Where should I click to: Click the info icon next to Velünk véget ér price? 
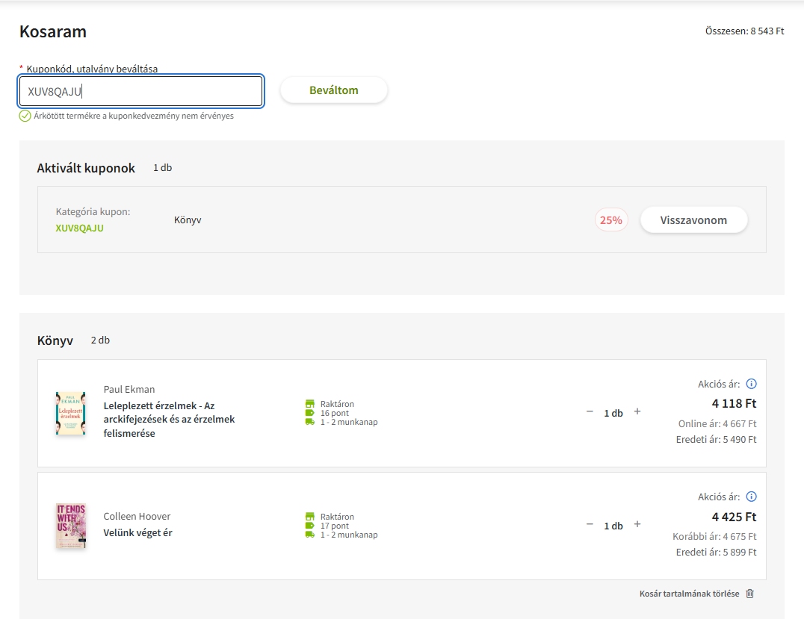click(x=752, y=497)
